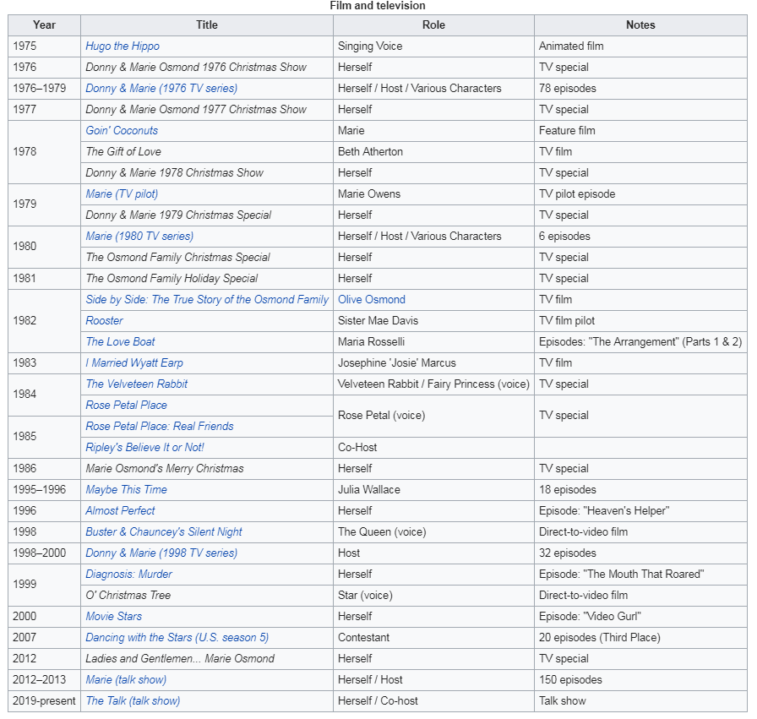Select the Notes column header

[x=640, y=25]
